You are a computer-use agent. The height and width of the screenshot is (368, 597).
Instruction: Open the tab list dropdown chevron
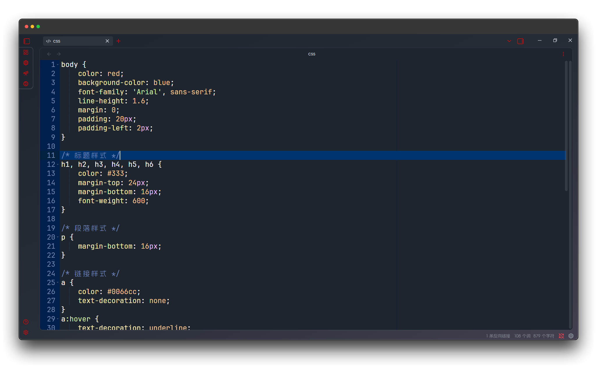[x=509, y=41]
